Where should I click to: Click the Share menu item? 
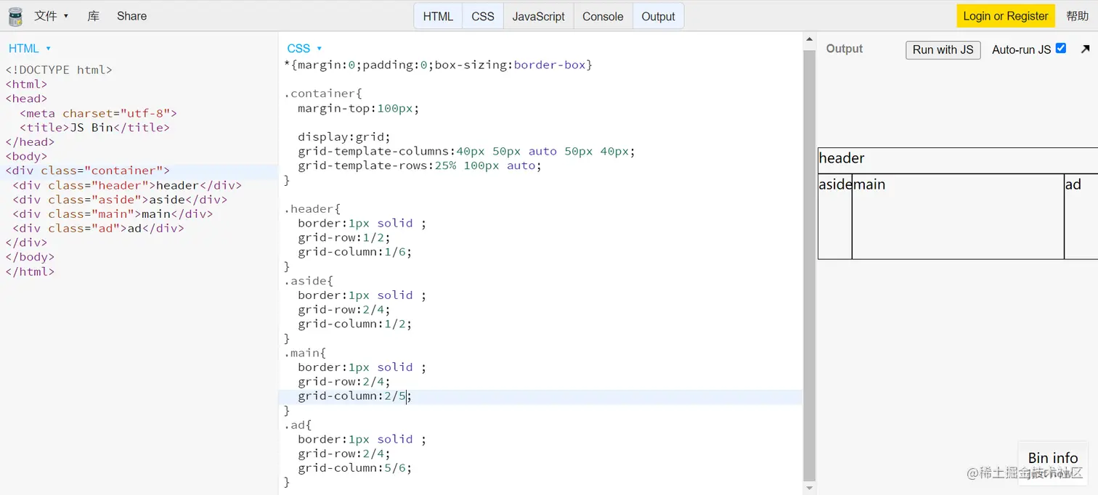point(131,16)
